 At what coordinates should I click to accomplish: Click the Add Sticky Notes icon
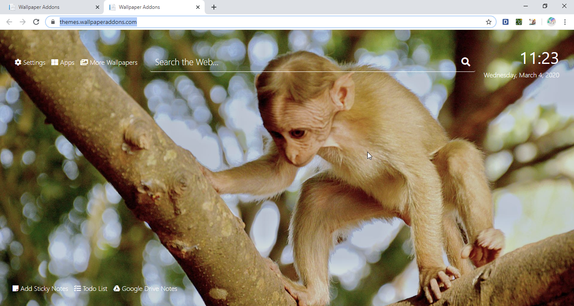tap(16, 288)
